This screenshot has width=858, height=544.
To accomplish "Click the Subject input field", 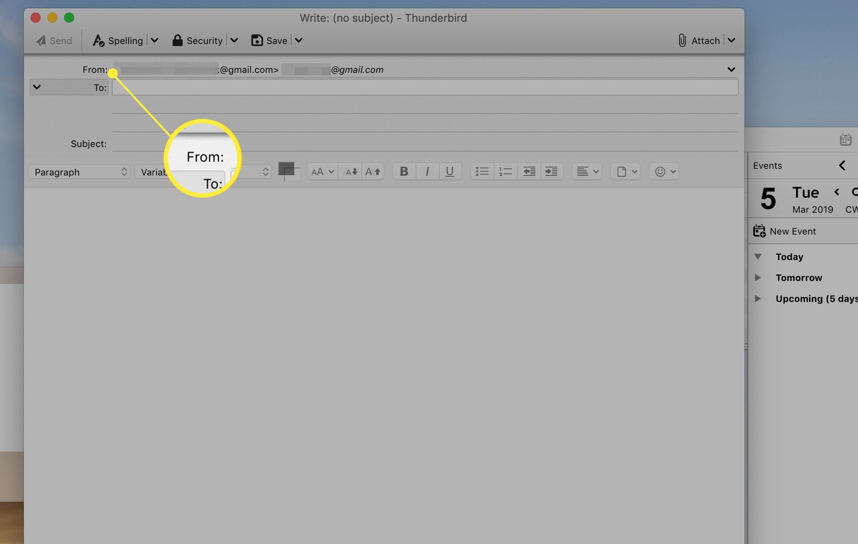I will coord(425,144).
